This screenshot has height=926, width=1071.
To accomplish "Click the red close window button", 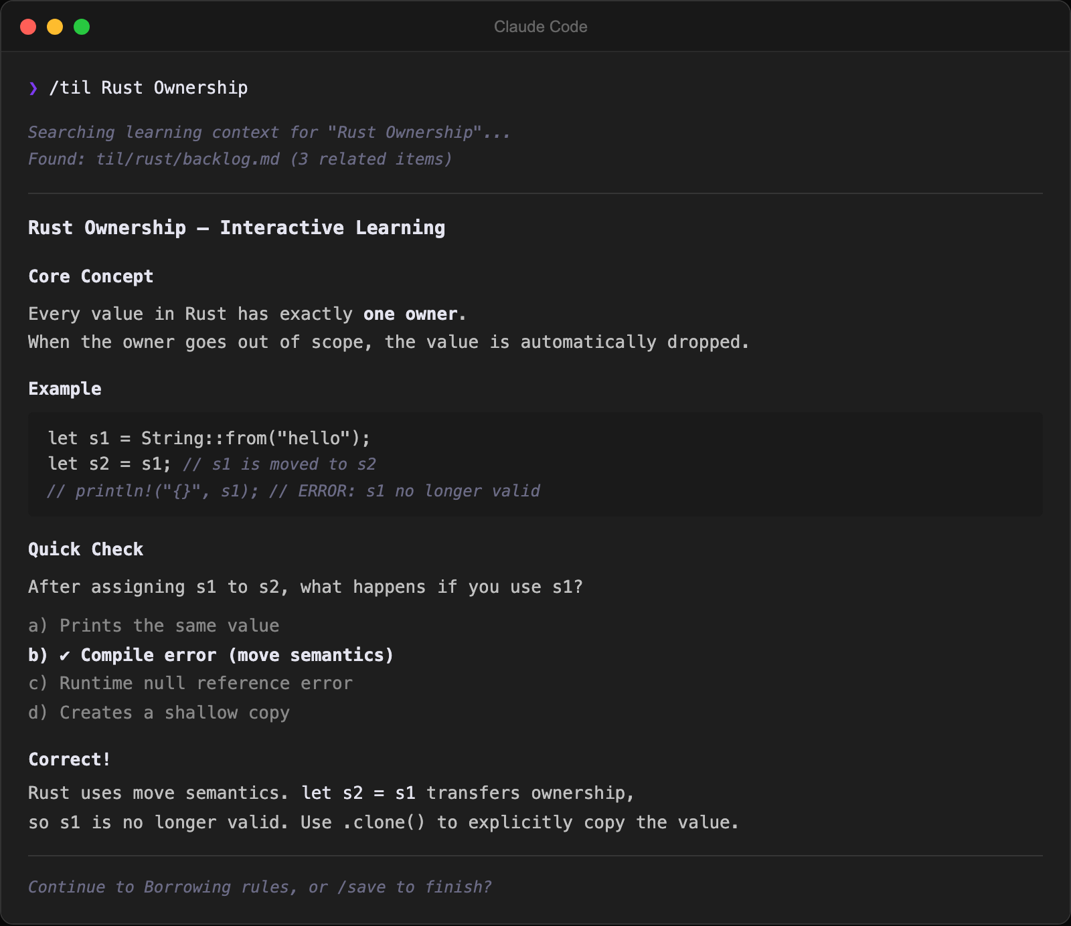I will [28, 27].
